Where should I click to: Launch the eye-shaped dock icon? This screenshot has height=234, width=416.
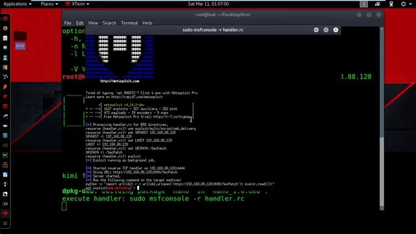[5, 125]
